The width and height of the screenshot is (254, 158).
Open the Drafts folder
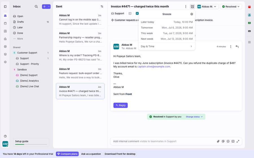tap(31, 22)
